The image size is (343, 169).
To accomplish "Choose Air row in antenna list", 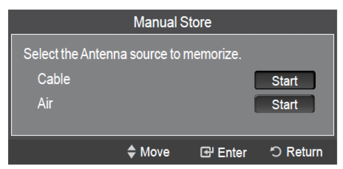I will click(172, 103).
